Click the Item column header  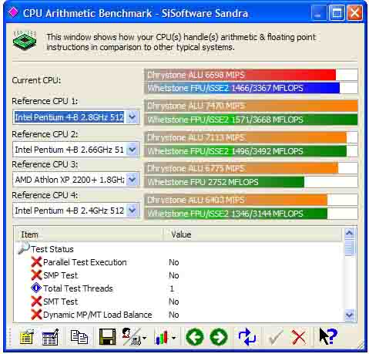click(x=89, y=234)
